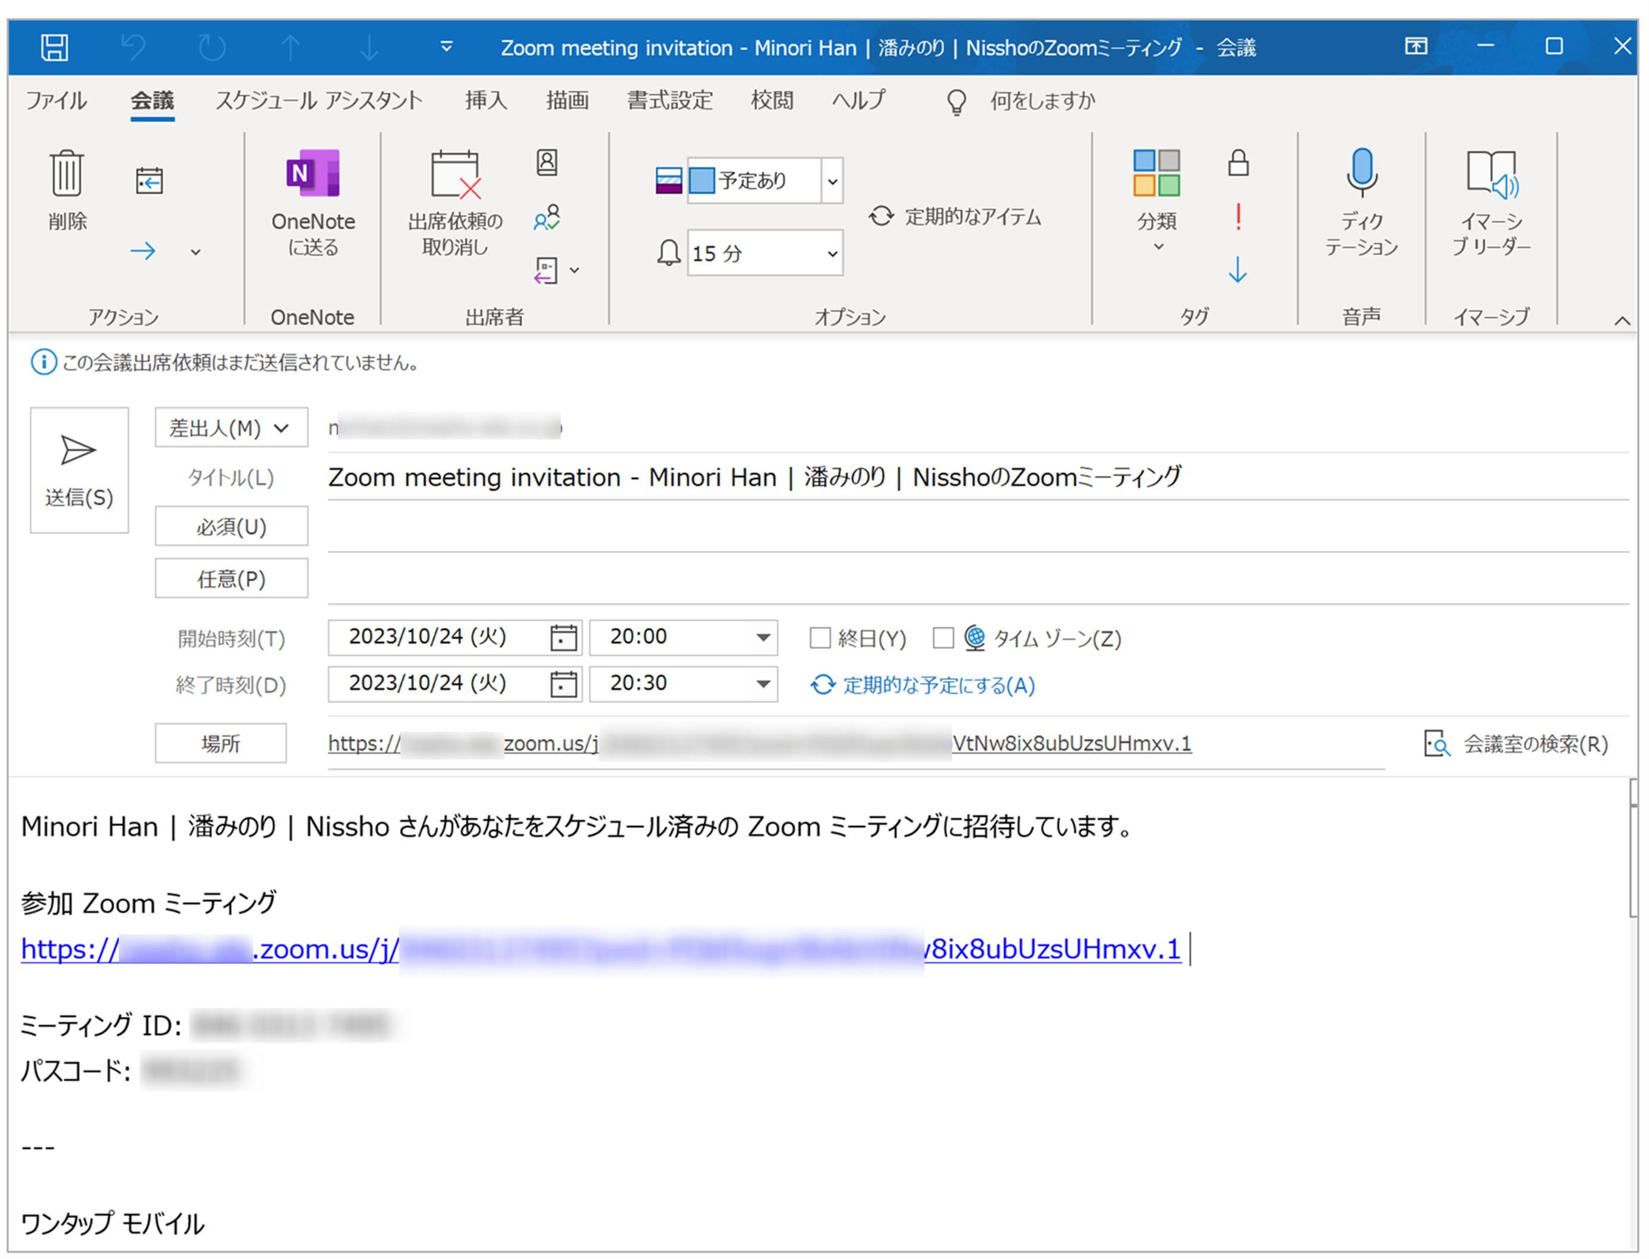Click the イマーシブ リーダー icon
1649x1259 pixels.
click(1491, 174)
